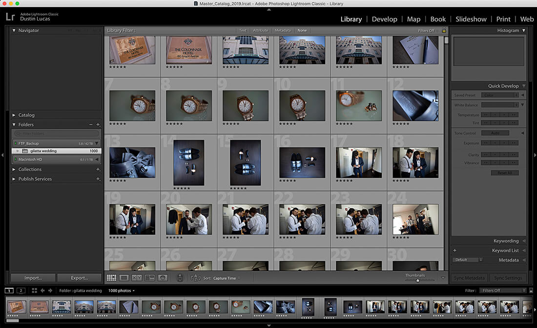
Task: Switch to Loupe view in the toolbar
Action: [124, 278]
